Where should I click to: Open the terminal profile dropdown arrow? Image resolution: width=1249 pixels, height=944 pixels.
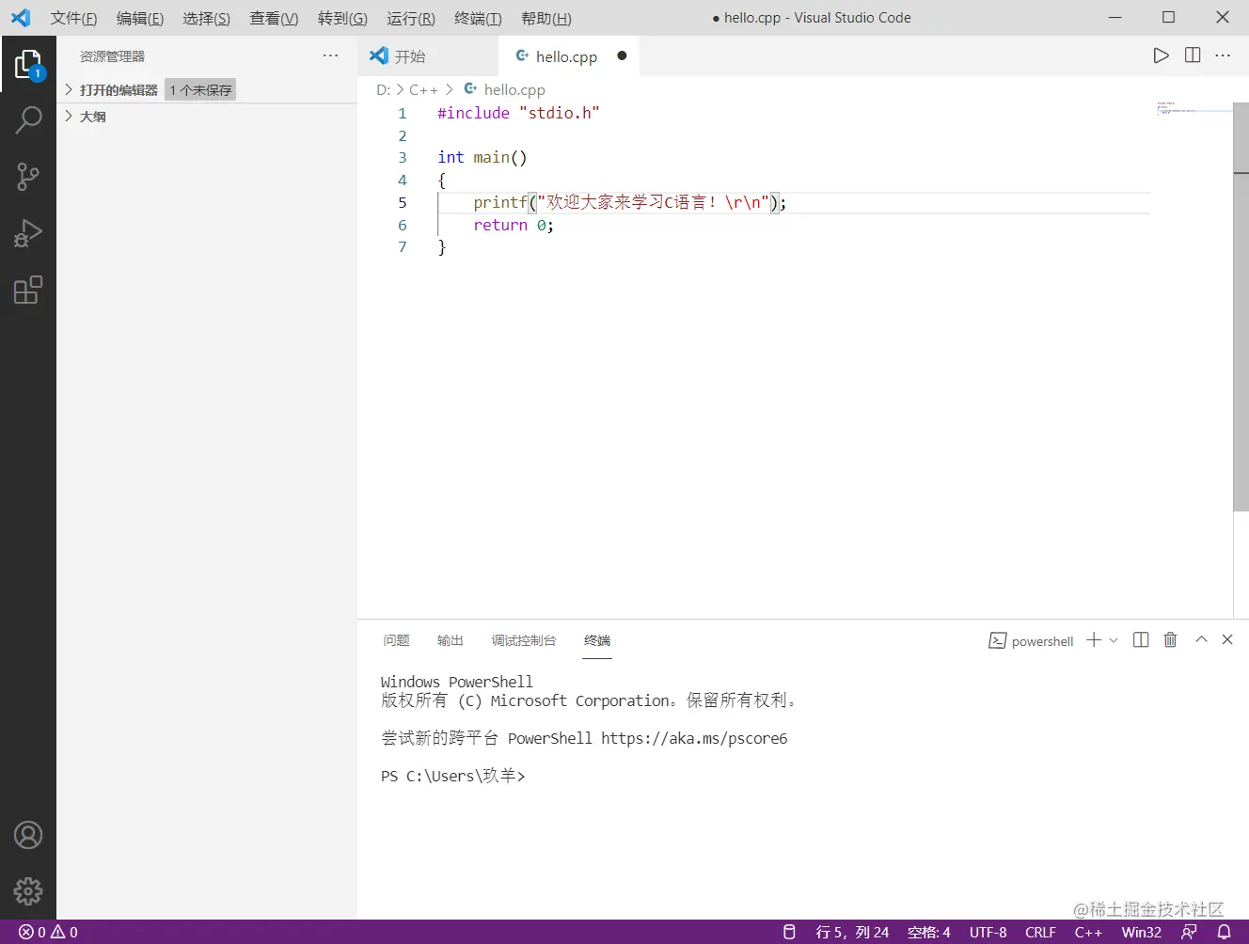[x=1114, y=639]
